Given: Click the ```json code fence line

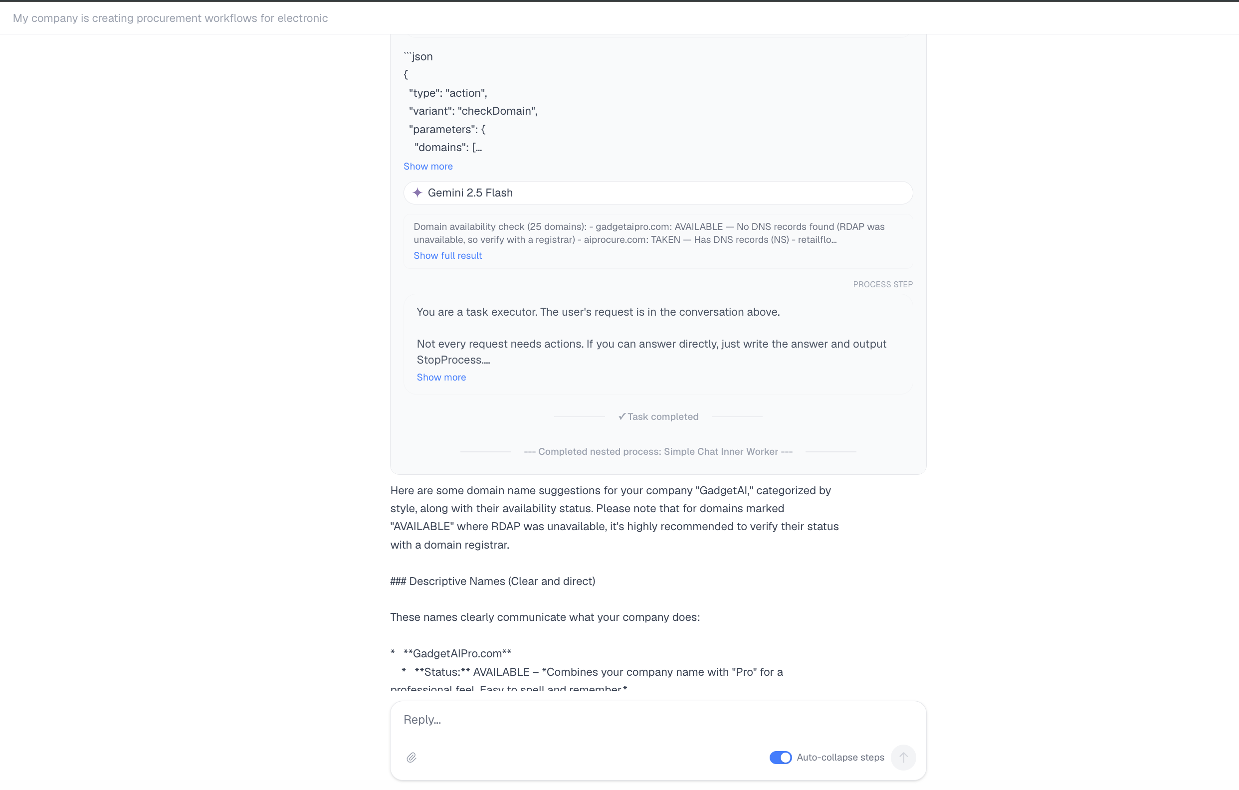Looking at the screenshot, I should coord(418,56).
